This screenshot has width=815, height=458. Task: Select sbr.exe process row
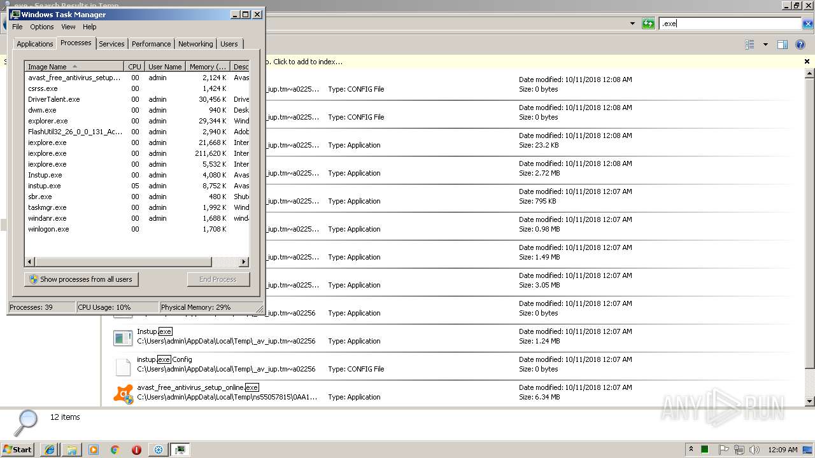(x=137, y=197)
